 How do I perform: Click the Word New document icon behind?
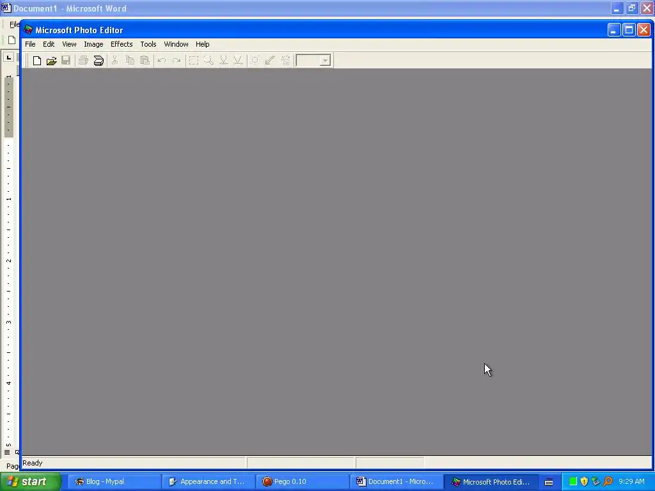(x=12, y=40)
